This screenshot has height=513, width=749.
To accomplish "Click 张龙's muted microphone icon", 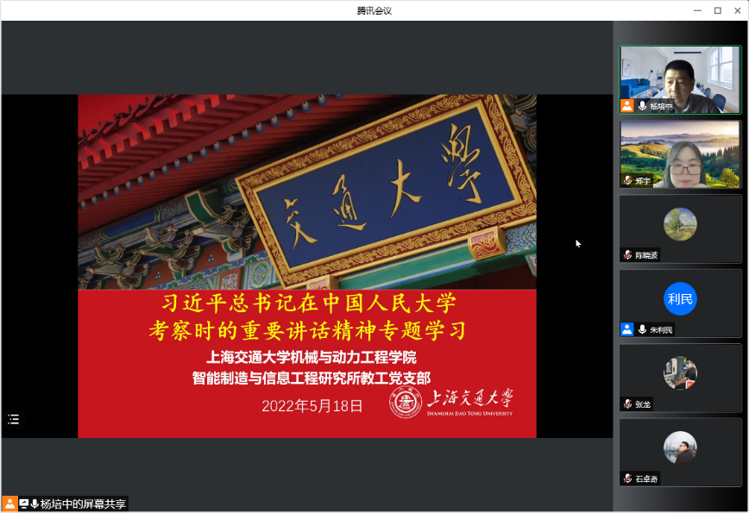I will (x=628, y=404).
